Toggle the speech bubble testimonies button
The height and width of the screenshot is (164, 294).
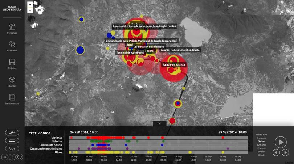tap(12, 140)
